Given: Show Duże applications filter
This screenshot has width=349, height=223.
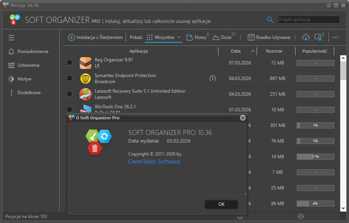Looking at the screenshot, I should point(224,37).
